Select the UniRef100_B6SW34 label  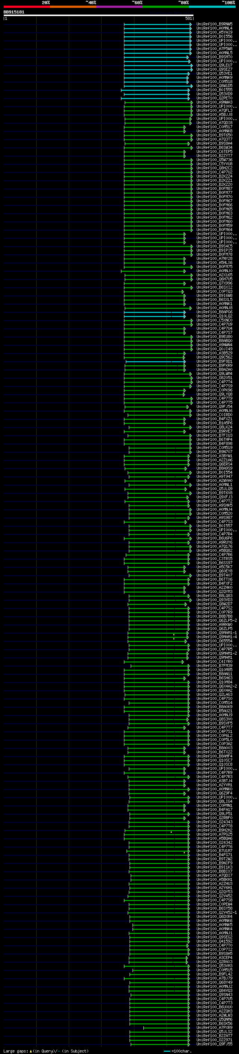tap(214, 148)
